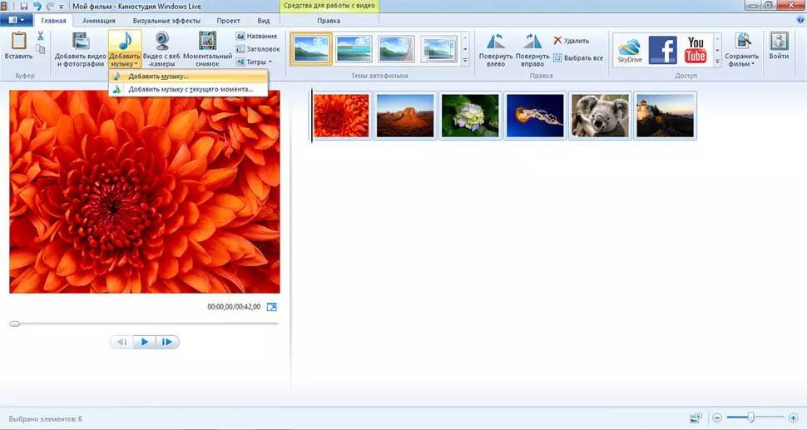The height and width of the screenshot is (430, 807).
Task: Choose "Добавить музыку..." menu entry
Action: (x=158, y=77)
